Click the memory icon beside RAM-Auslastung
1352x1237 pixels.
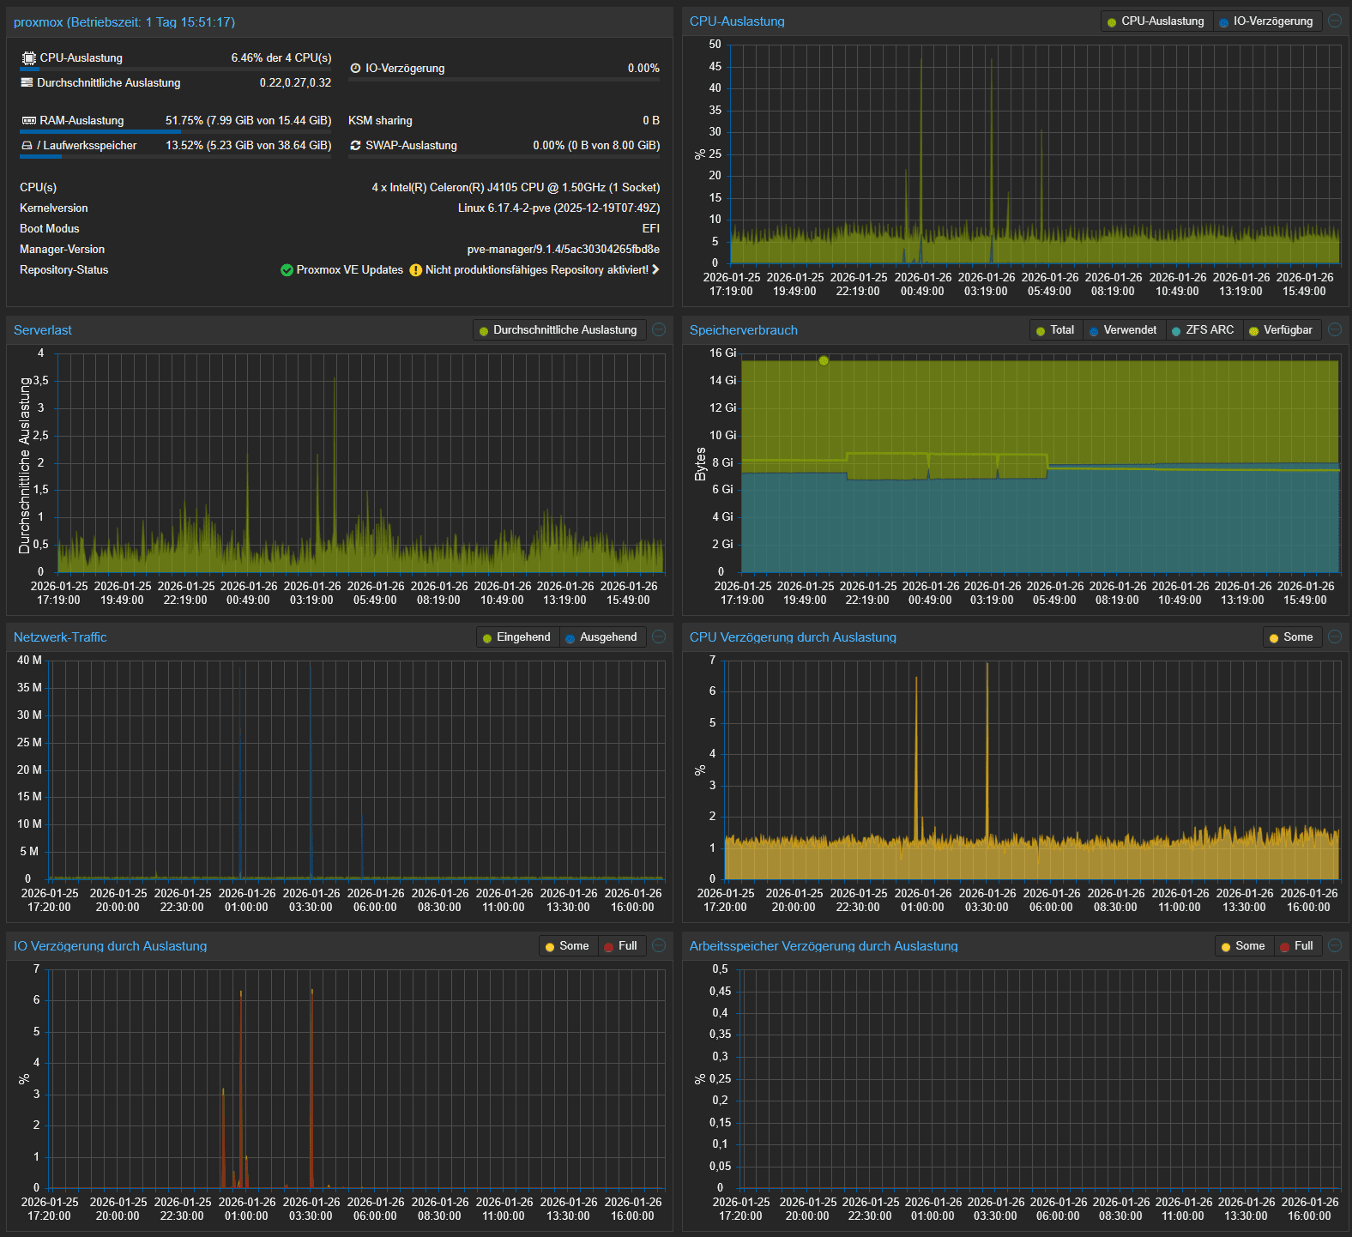pyautogui.click(x=28, y=121)
